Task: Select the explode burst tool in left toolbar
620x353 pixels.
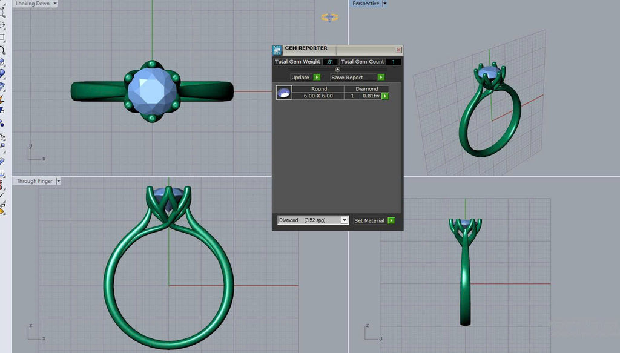Action: [x=2, y=99]
